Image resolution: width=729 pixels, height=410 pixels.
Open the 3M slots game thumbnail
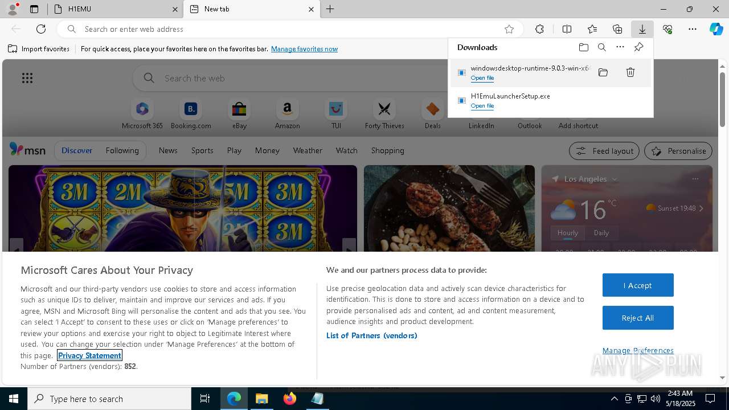183,208
